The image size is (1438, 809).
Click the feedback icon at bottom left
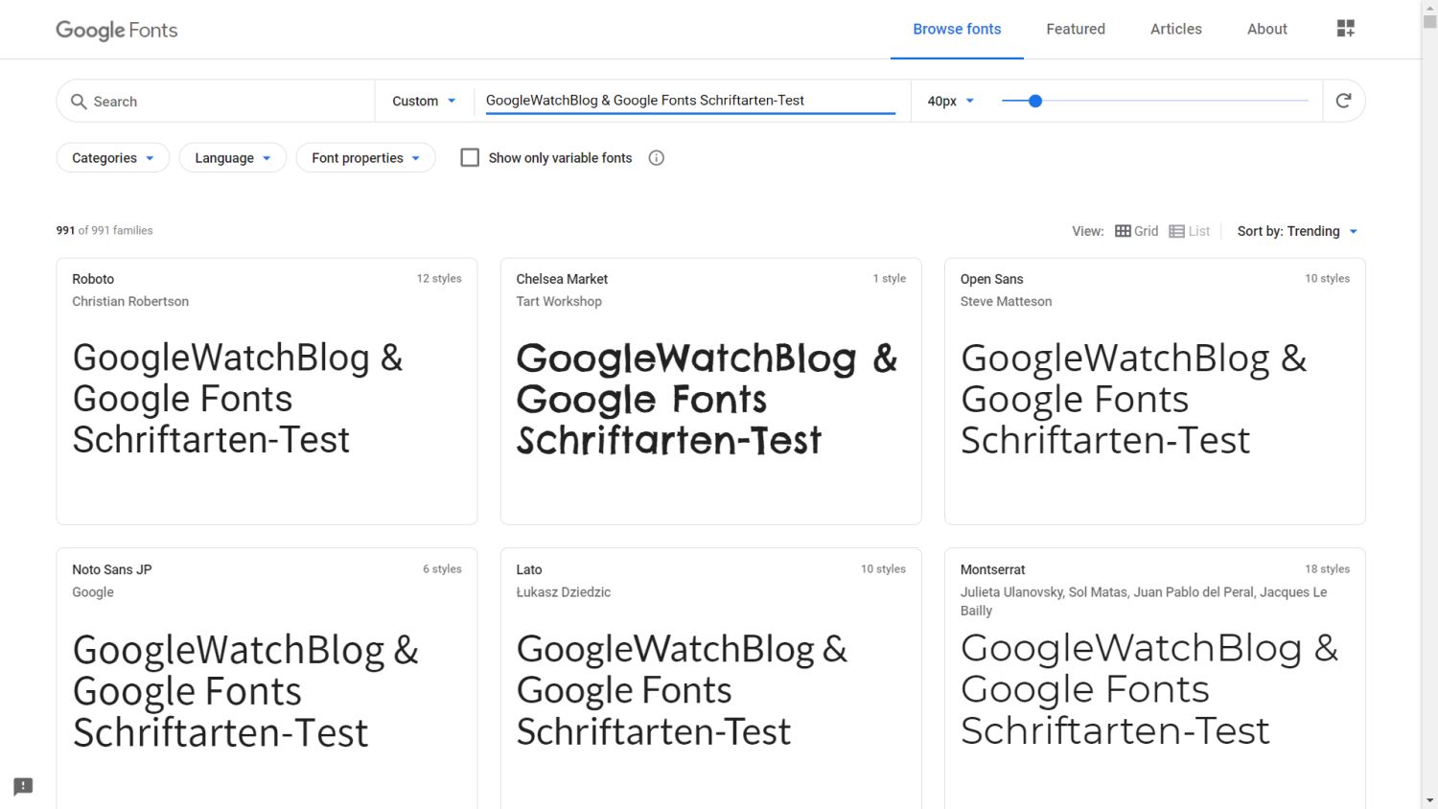point(23,786)
